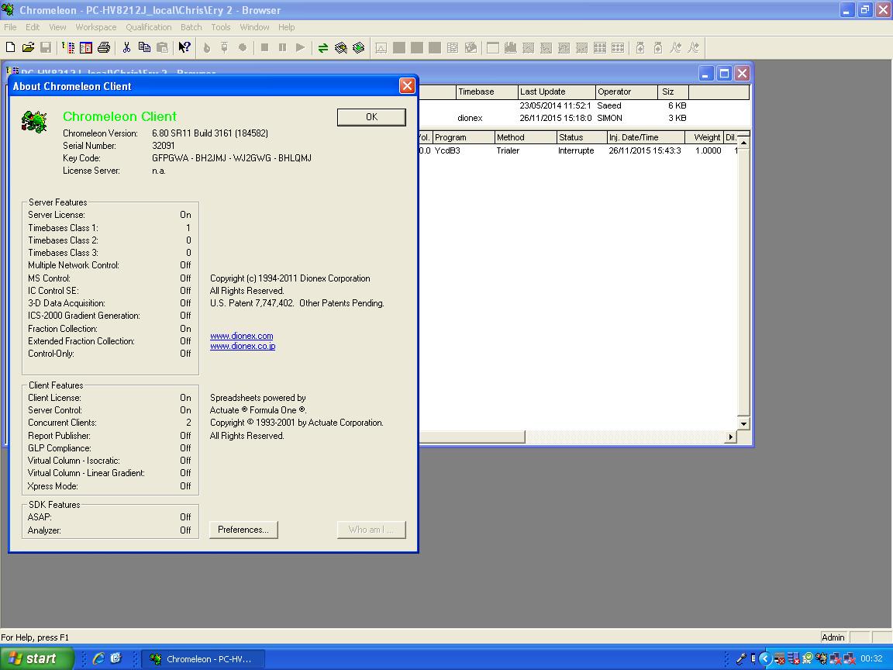Click the Chromeleon chameleon logo in About dialog
The image size is (893, 670).
pos(34,121)
